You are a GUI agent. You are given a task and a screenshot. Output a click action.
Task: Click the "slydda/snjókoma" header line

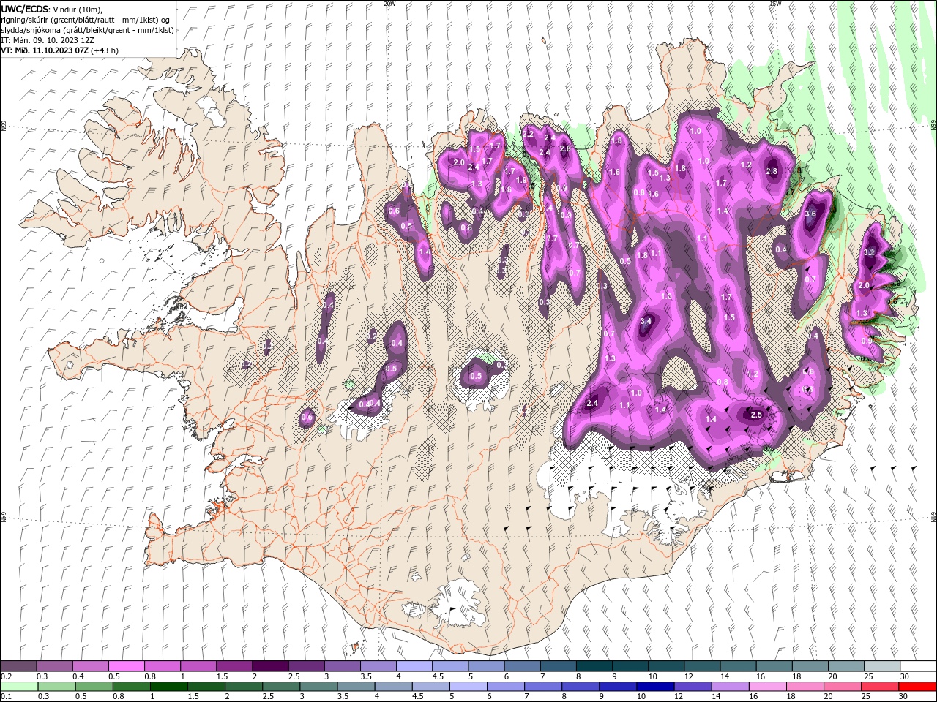[x=87, y=30]
